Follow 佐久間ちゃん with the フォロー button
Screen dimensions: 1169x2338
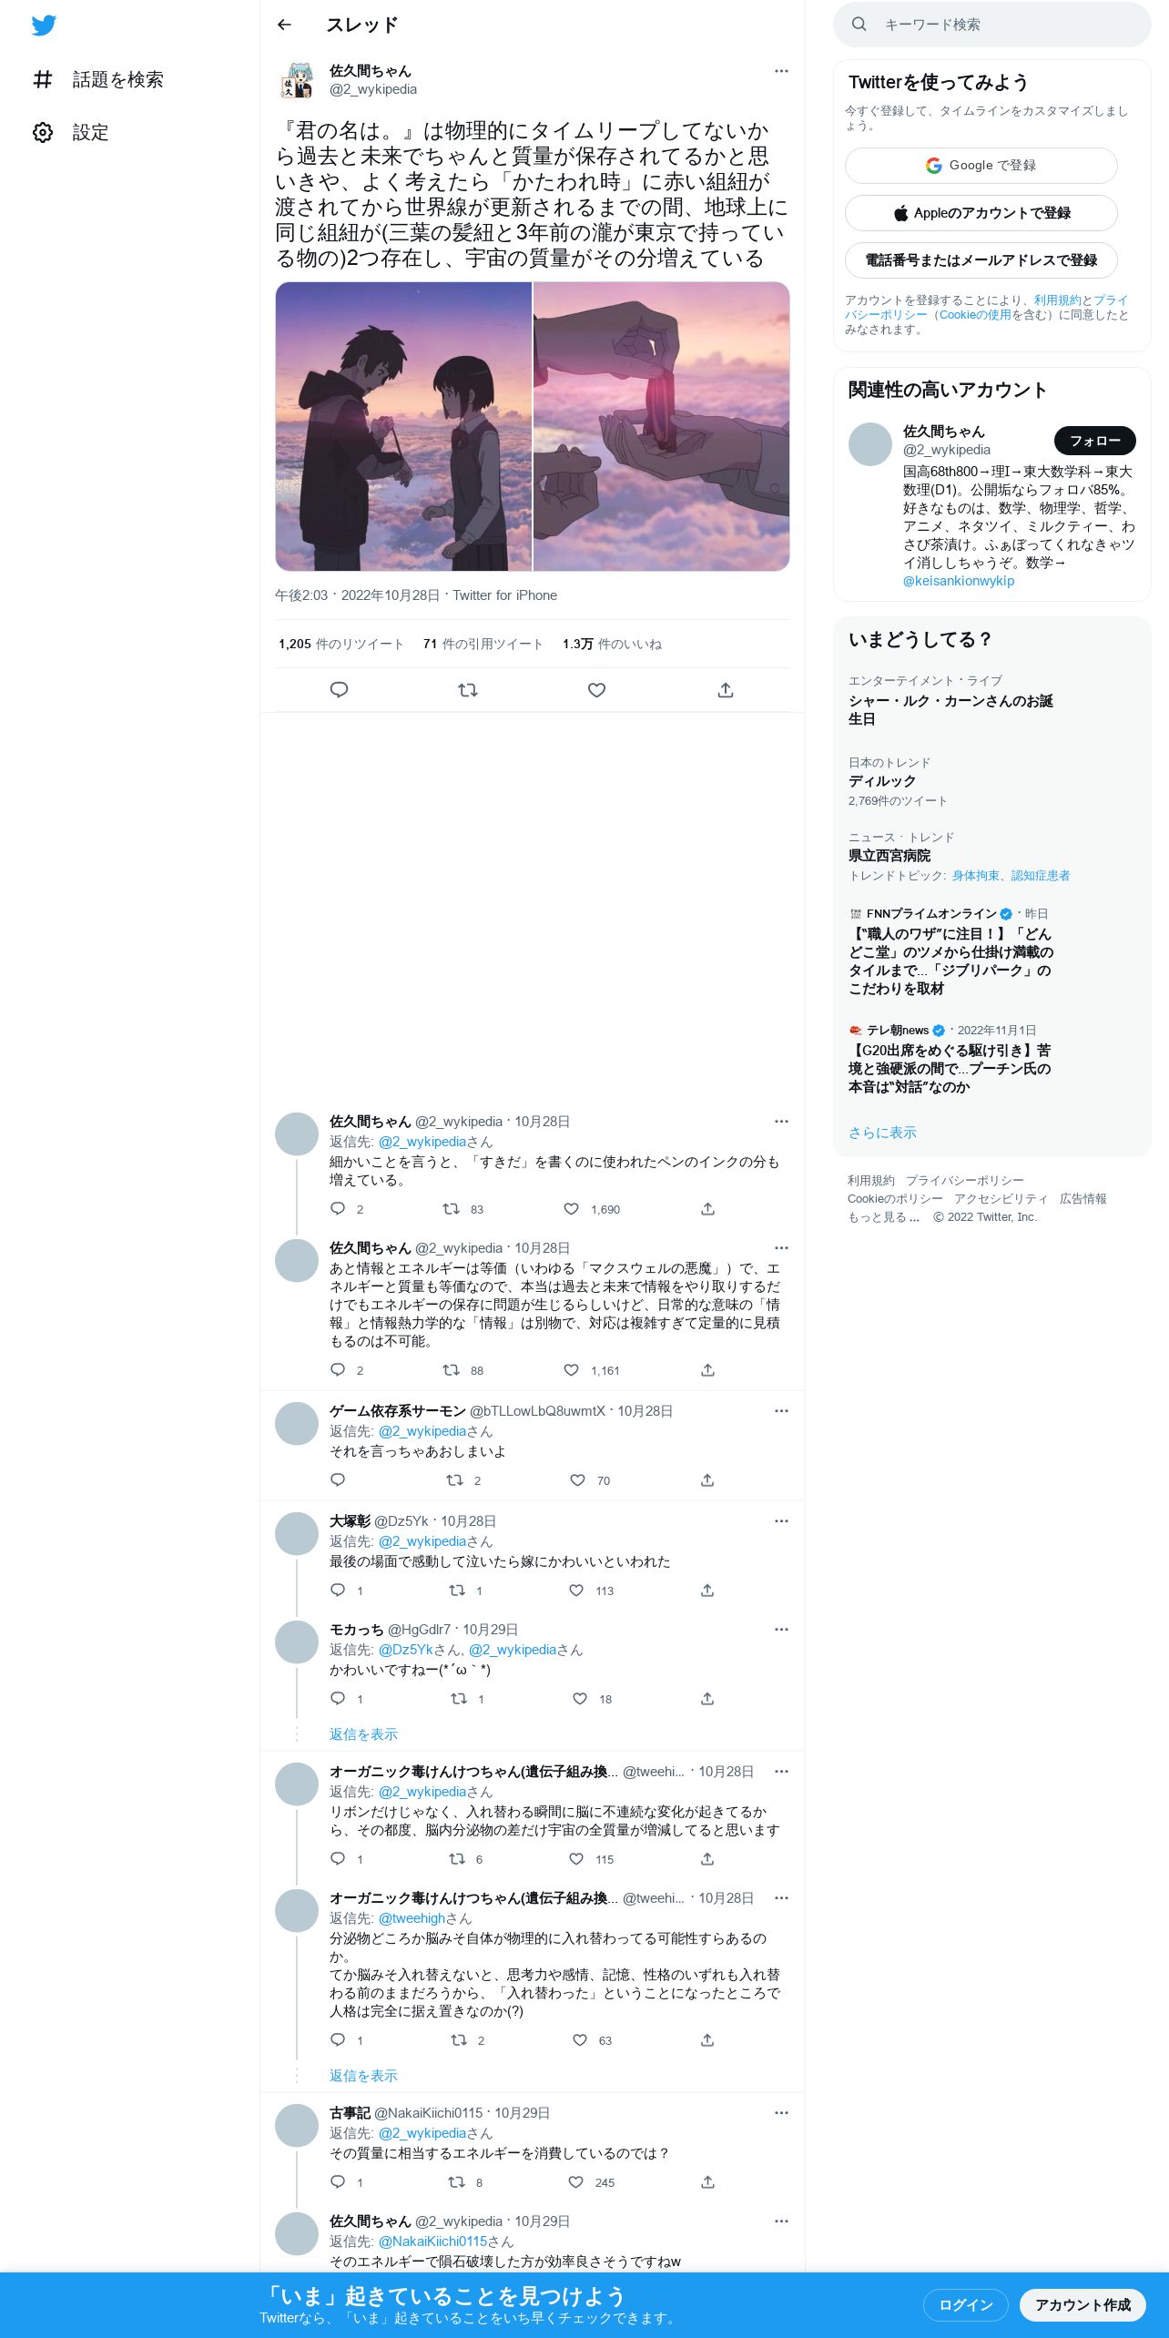point(1095,441)
